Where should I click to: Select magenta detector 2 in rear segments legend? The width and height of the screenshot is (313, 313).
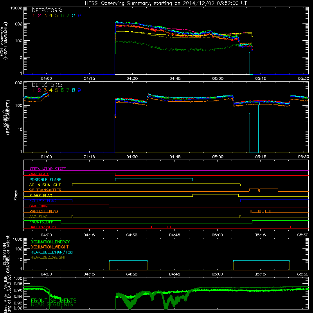40,90
